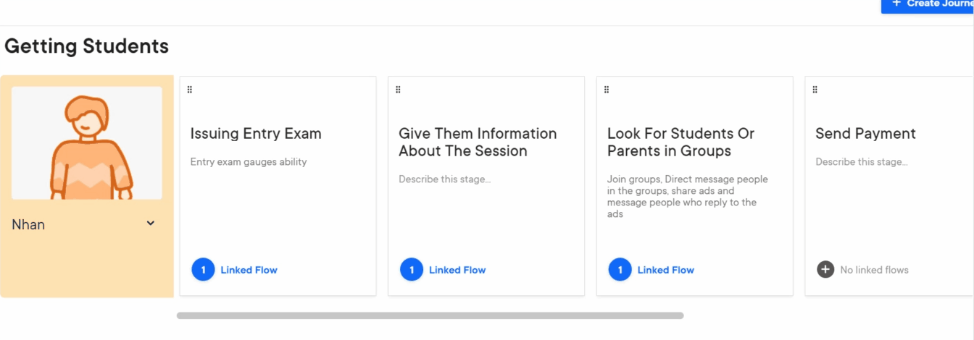Open Linked Flow under Give Them Information

tap(457, 270)
